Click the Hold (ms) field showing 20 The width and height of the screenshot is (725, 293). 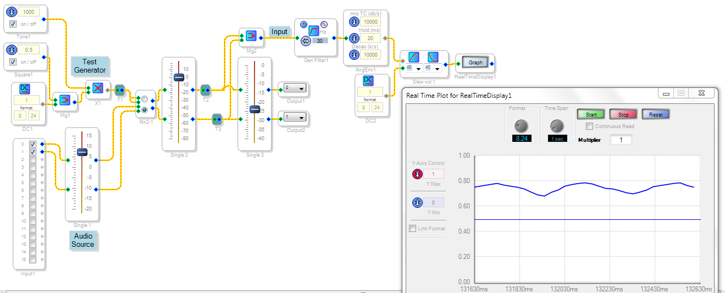(x=370, y=38)
